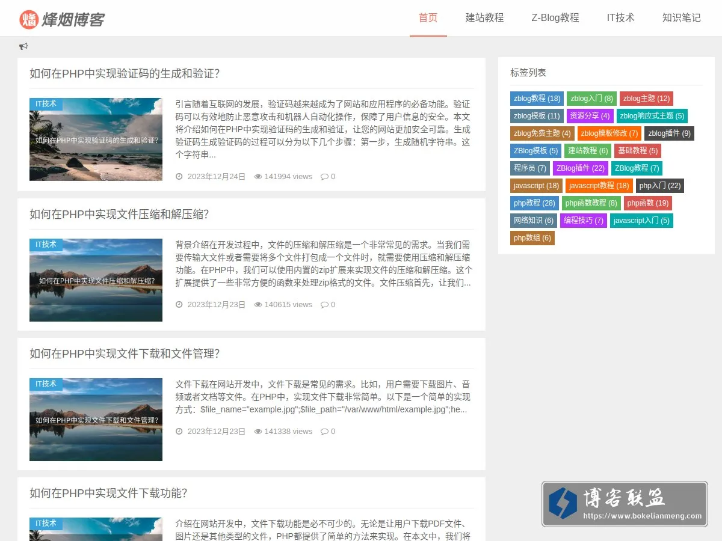Select the 网络知识 (6) tag
Viewport: 722px width, 541px height.
point(534,221)
